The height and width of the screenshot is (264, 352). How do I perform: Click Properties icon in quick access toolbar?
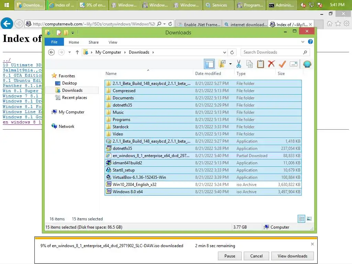pos(59,33)
